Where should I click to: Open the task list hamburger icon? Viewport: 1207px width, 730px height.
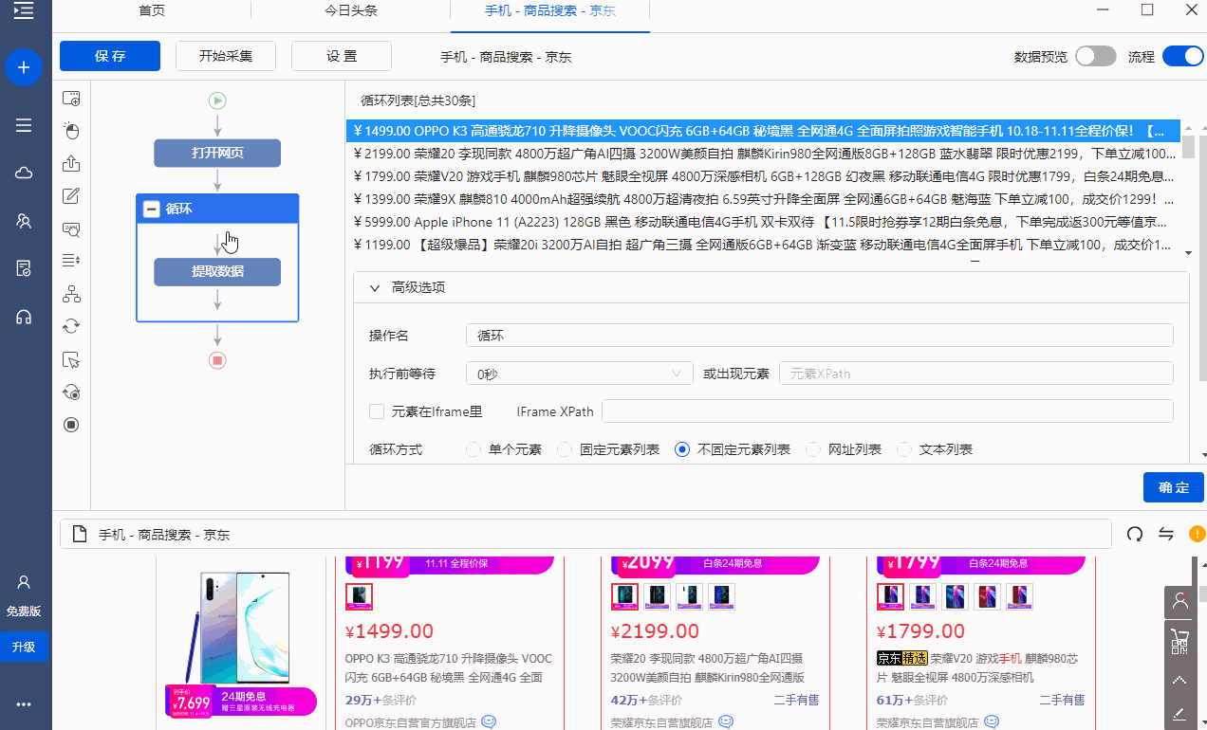tap(24, 126)
